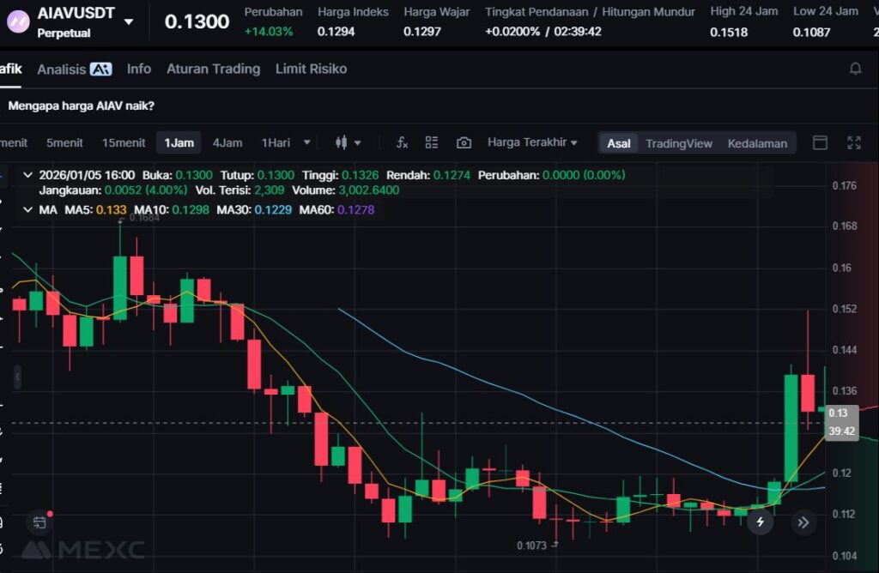Jump to latest candle with double-arrow button
879x573 pixels.
coord(803,522)
